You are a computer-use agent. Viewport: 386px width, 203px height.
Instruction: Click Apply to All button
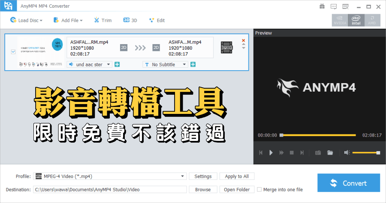coord(237,176)
